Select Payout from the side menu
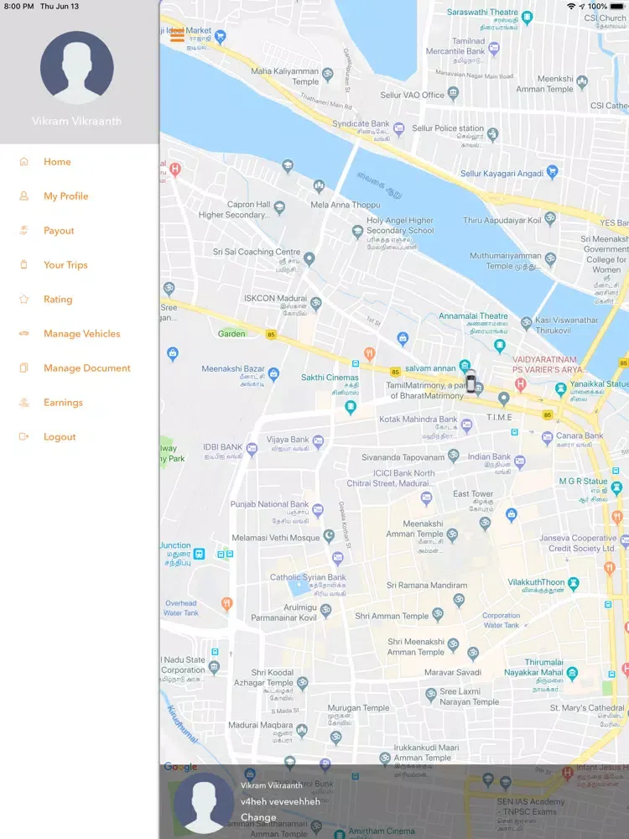This screenshot has width=629, height=839. click(x=59, y=231)
